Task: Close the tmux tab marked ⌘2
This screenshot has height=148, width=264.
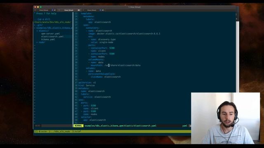Action: tap(59, 10)
